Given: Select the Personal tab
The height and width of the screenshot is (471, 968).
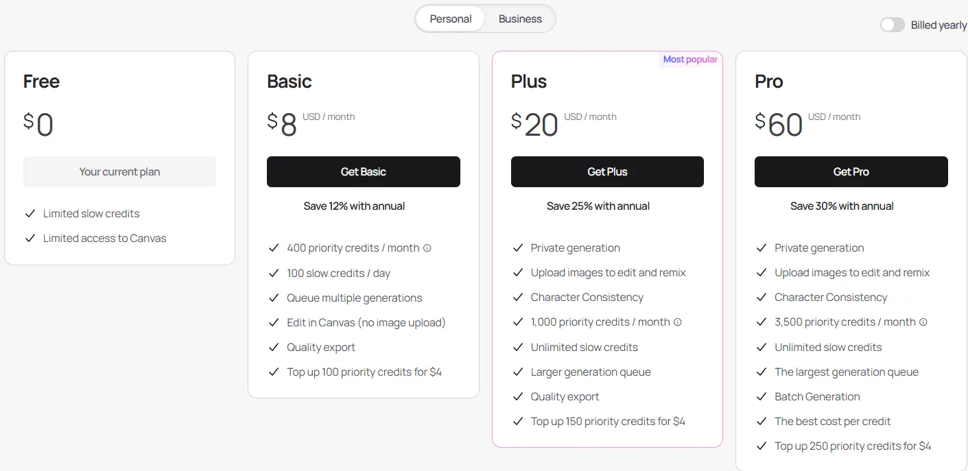Looking at the screenshot, I should click(451, 19).
